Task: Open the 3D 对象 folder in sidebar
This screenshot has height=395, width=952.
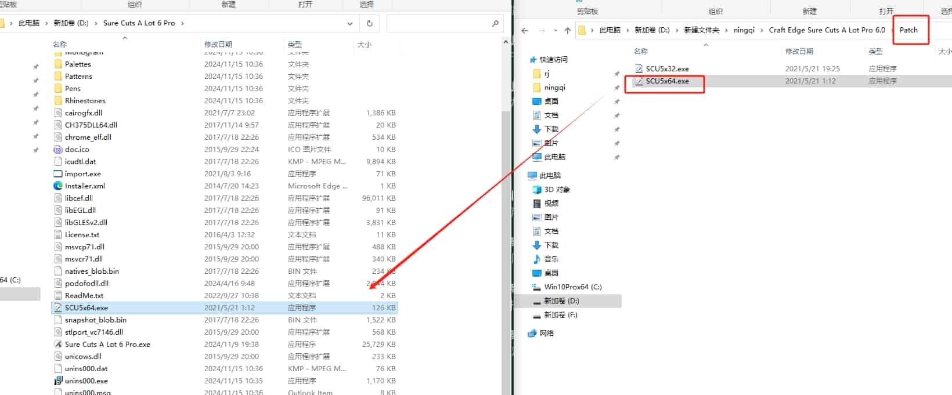Action: pos(537,190)
